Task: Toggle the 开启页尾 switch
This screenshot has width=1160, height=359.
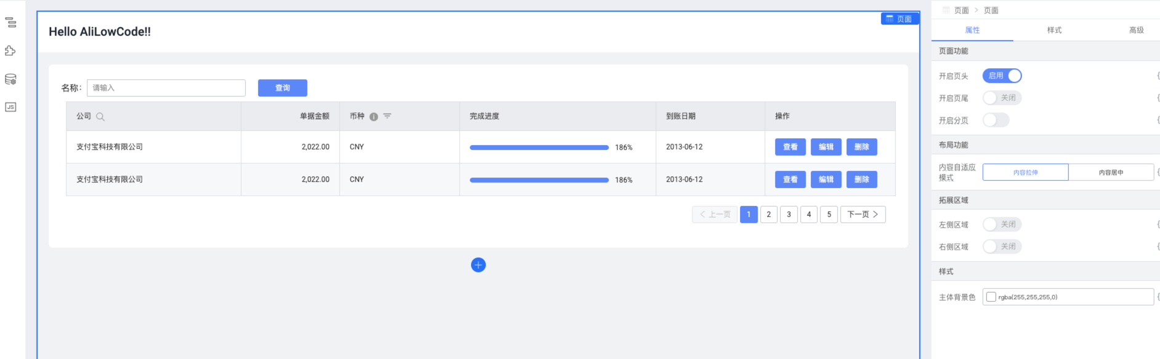Action: (1002, 98)
